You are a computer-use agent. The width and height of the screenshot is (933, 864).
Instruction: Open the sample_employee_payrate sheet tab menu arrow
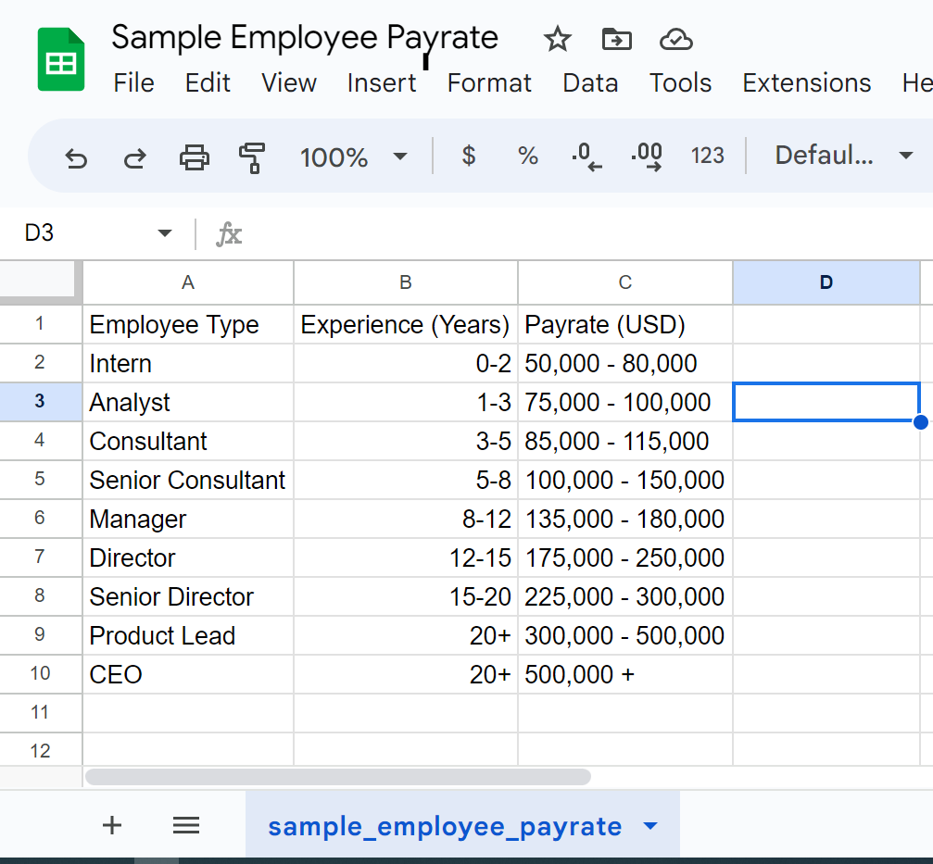(x=649, y=825)
